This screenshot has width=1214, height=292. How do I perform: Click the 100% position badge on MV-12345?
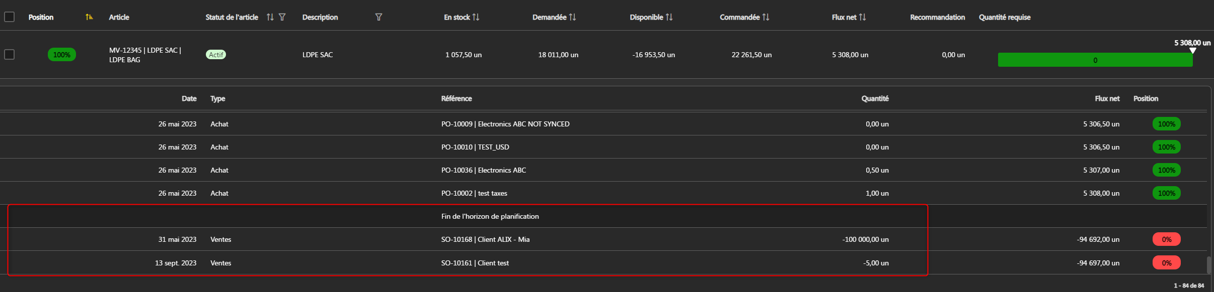coord(62,55)
